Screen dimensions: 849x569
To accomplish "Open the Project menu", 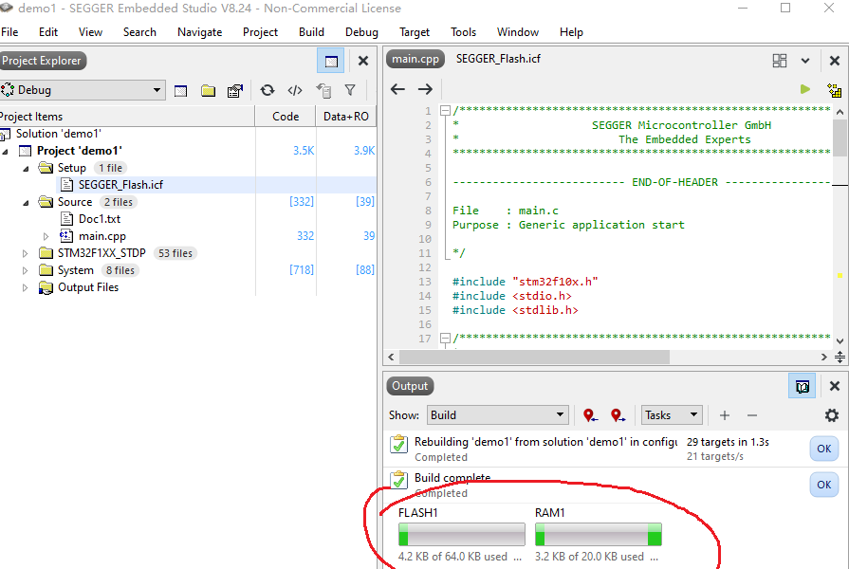I will [260, 32].
